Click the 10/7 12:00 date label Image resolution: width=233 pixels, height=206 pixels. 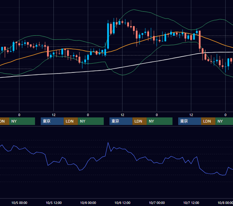[x=191, y=203]
